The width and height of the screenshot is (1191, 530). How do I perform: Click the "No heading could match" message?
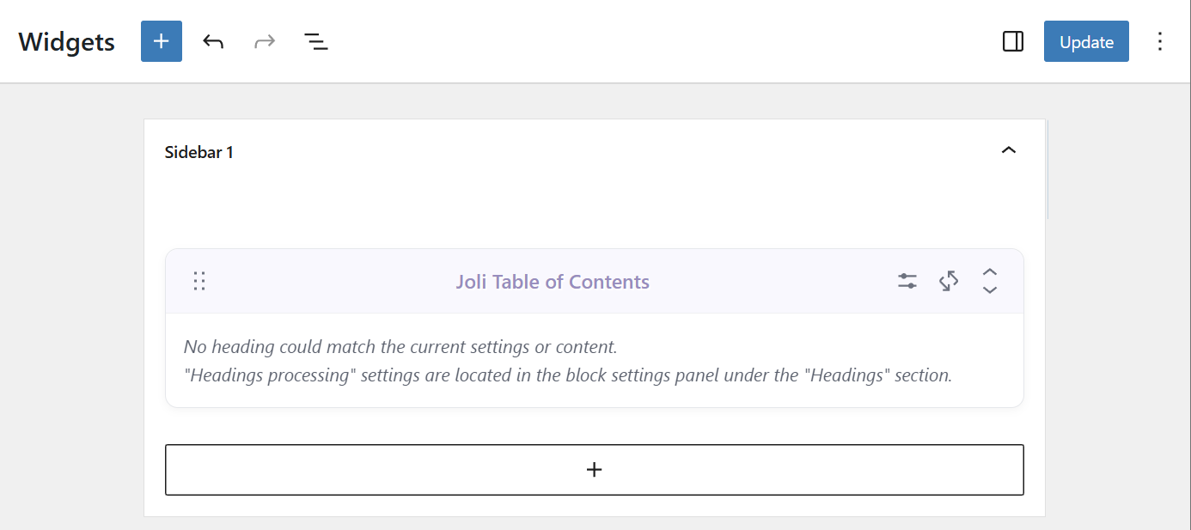[x=400, y=347]
